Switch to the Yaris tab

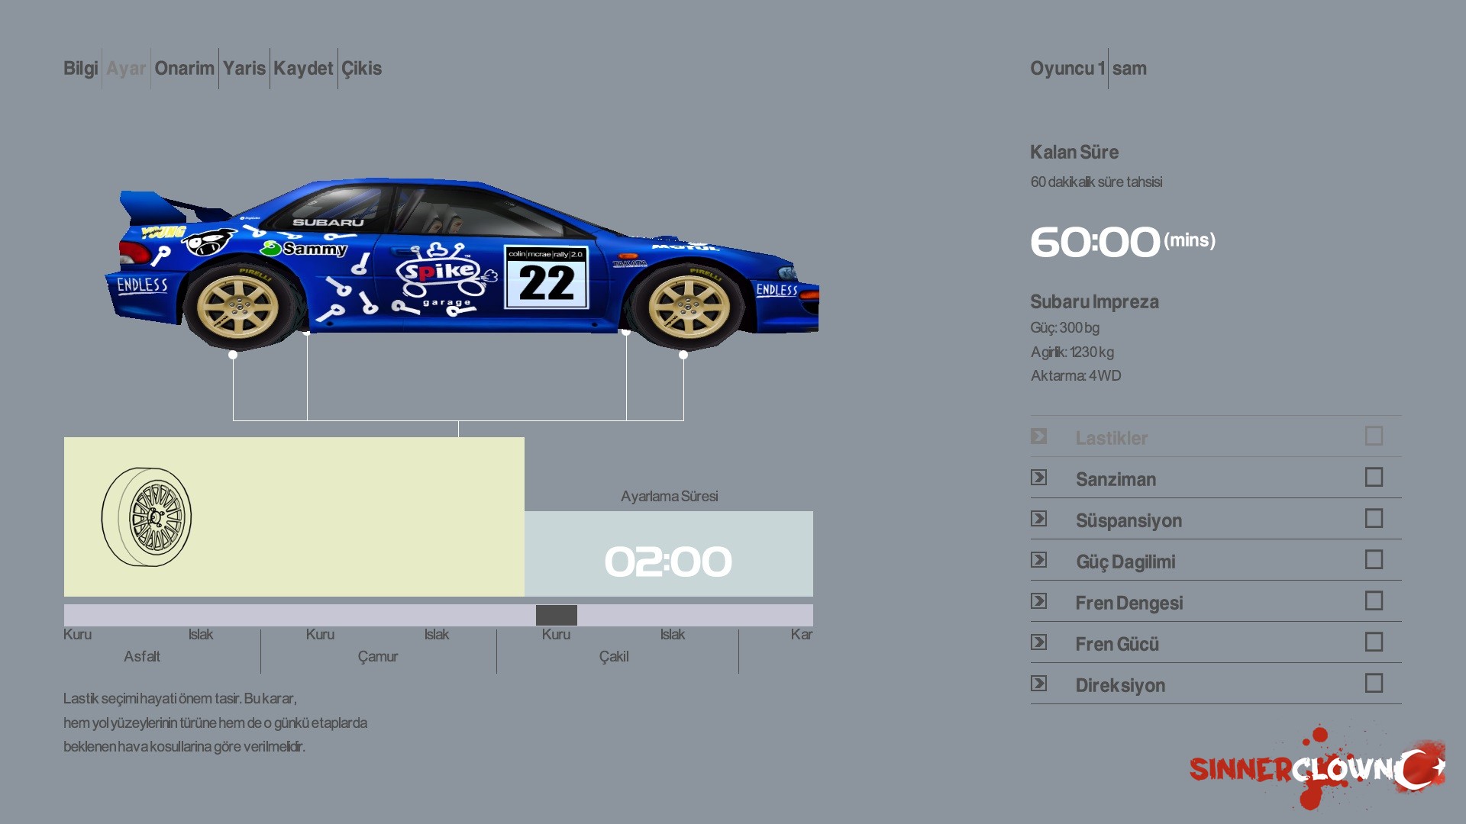pos(244,69)
